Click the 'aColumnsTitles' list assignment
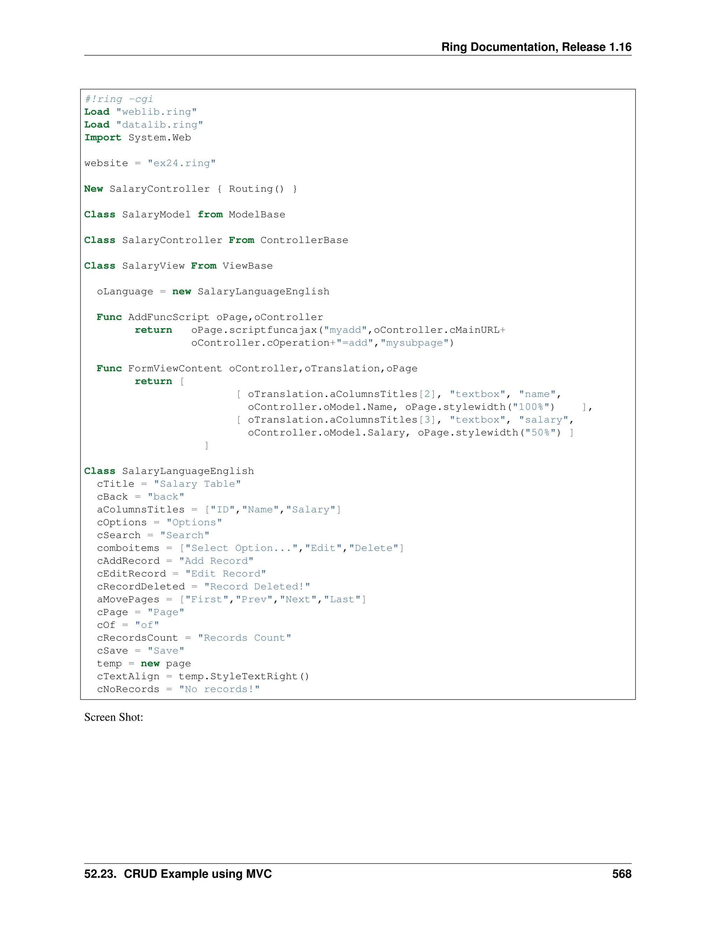716x927 pixels. pos(219,510)
